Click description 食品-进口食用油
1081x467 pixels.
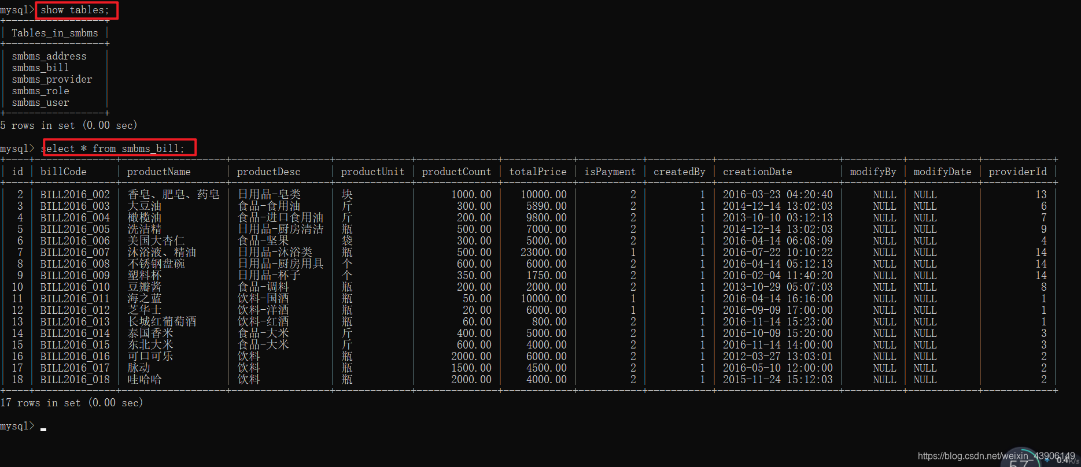[281, 218]
